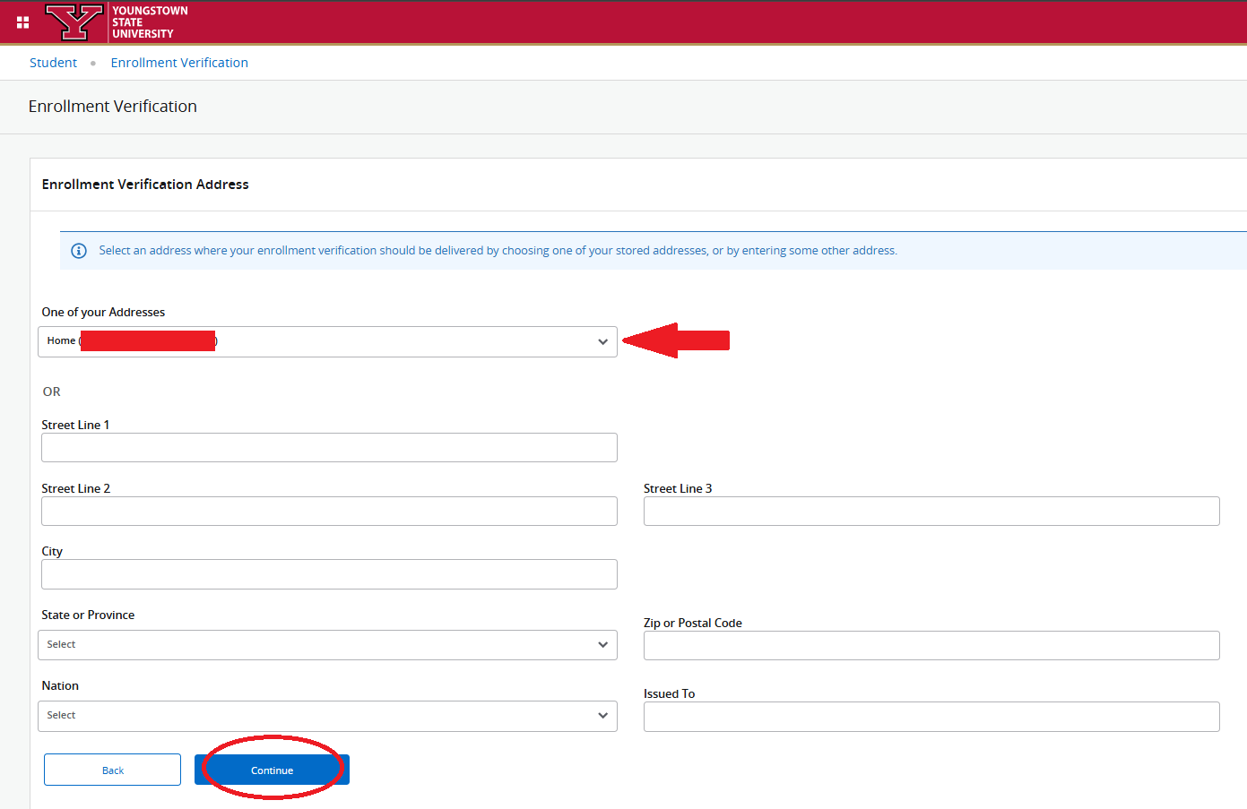Image resolution: width=1247 pixels, height=809 pixels.
Task: Open the State or Province dropdown
Action: click(x=327, y=644)
